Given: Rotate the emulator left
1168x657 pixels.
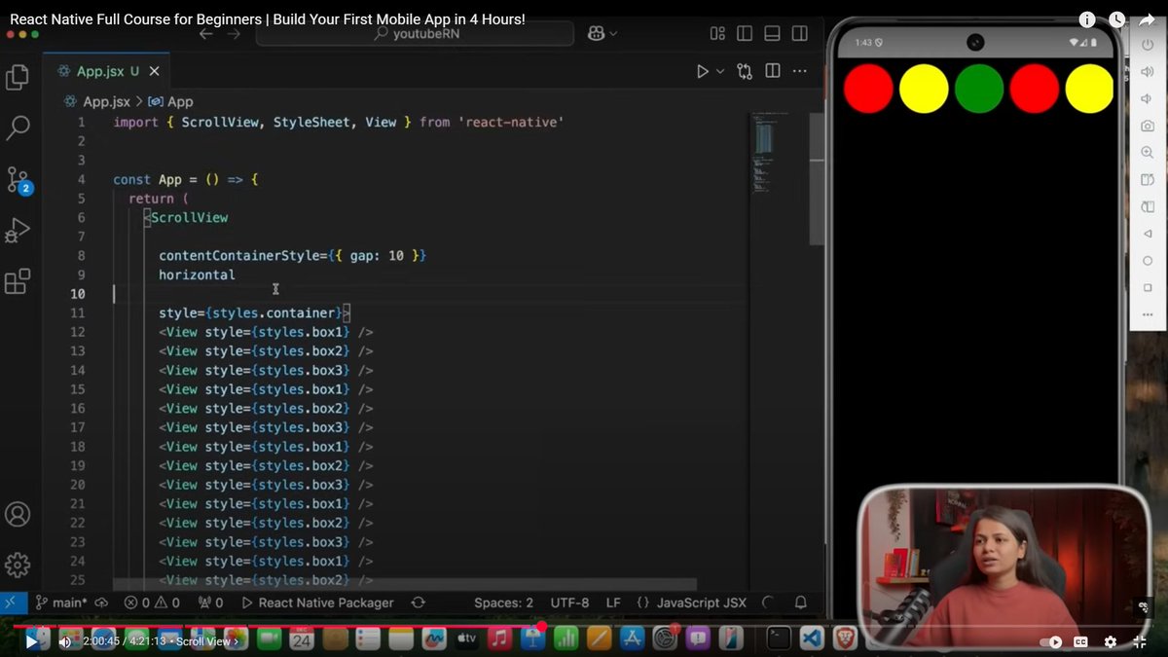Looking at the screenshot, I should pos(1148,180).
